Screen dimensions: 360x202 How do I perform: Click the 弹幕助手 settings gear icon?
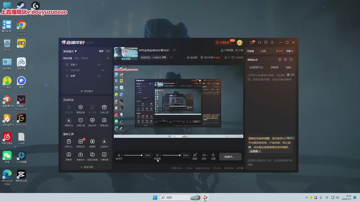pos(285,60)
